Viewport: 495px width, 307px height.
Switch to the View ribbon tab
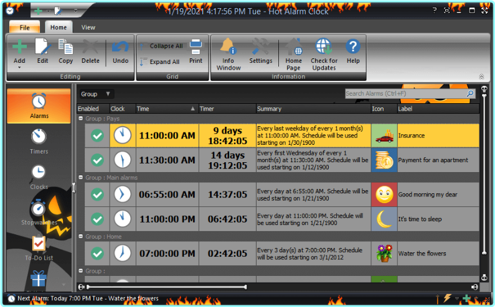click(88, 27)
